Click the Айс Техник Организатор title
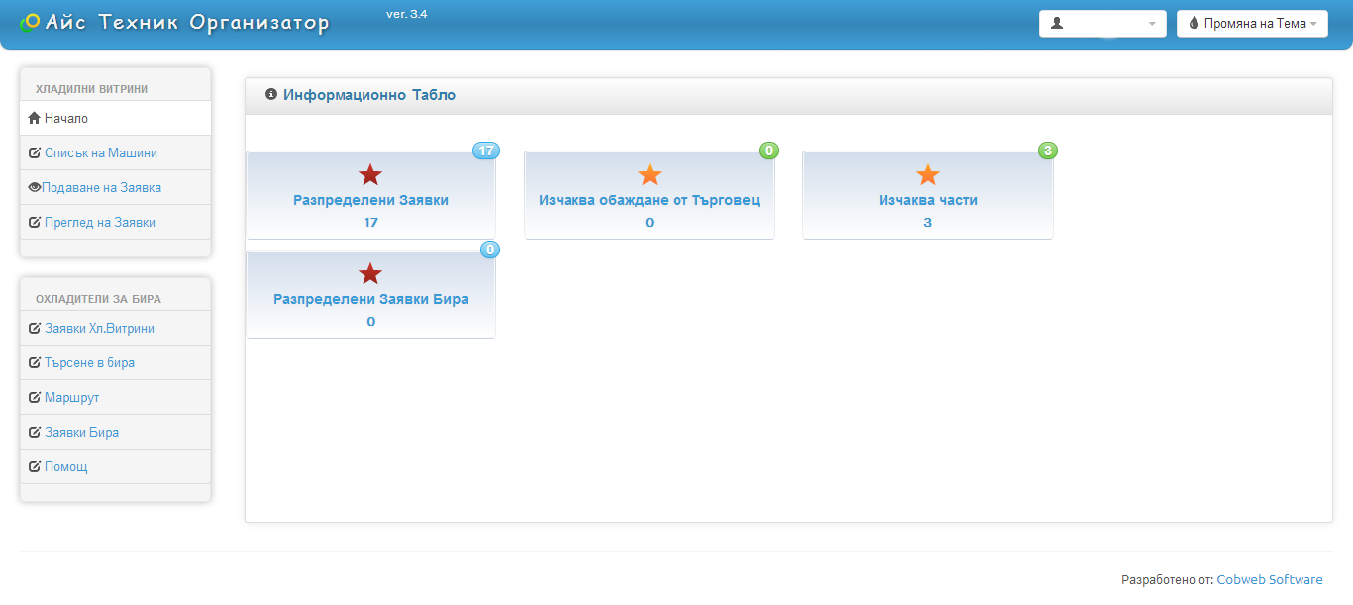Viewport: 1353px width, 605px height. point(188,23)
